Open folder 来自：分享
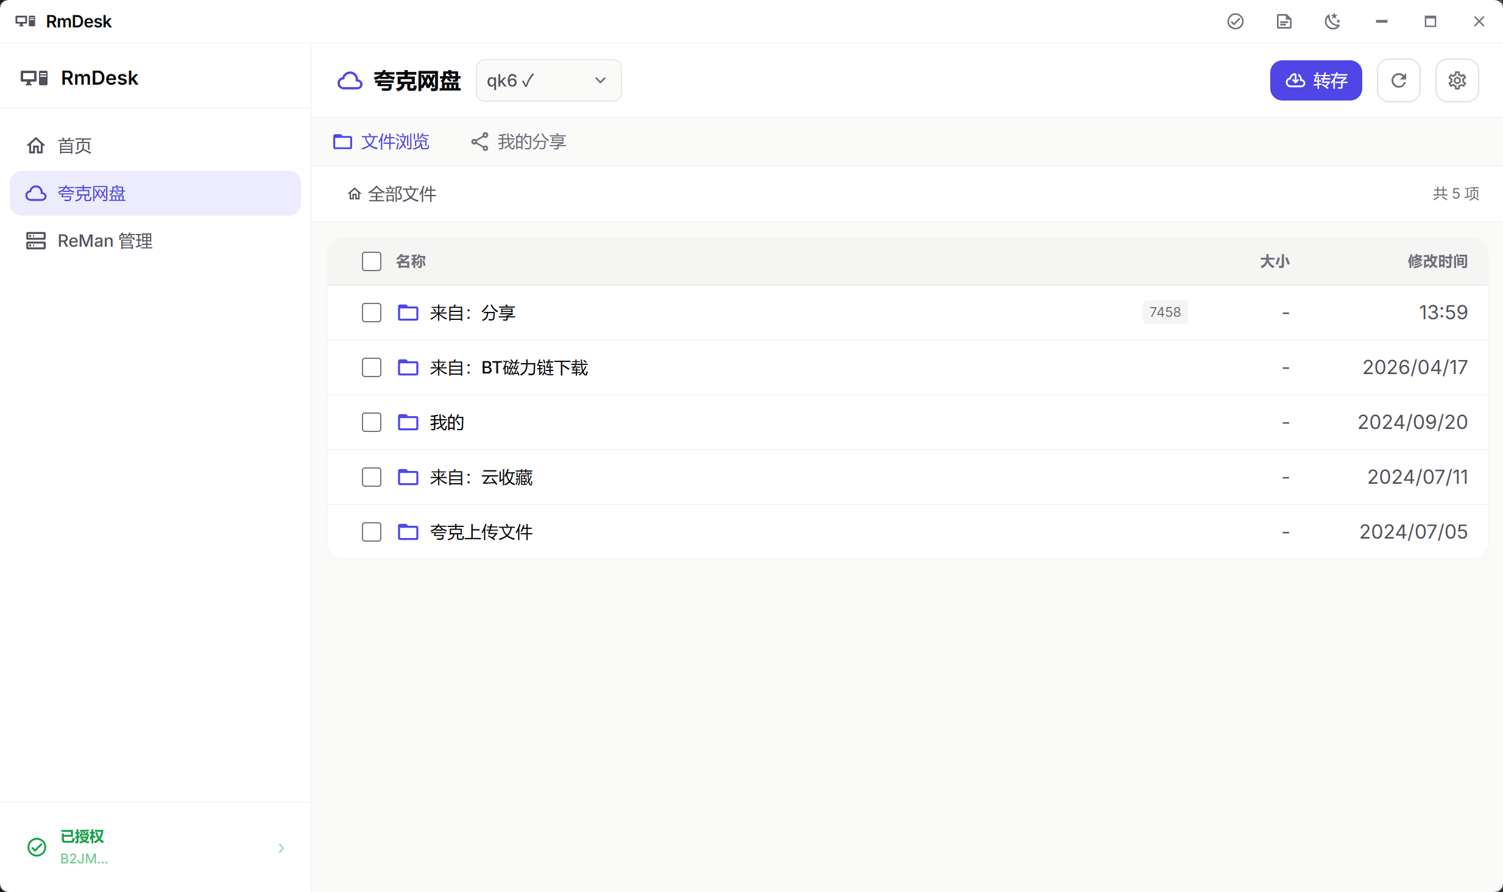The width and height of the screenshot is (1503, 892). tap(473, 313)
